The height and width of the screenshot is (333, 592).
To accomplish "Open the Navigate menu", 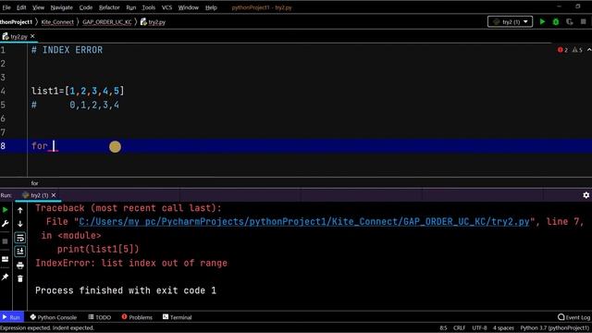I will click(x=62, y=7).
